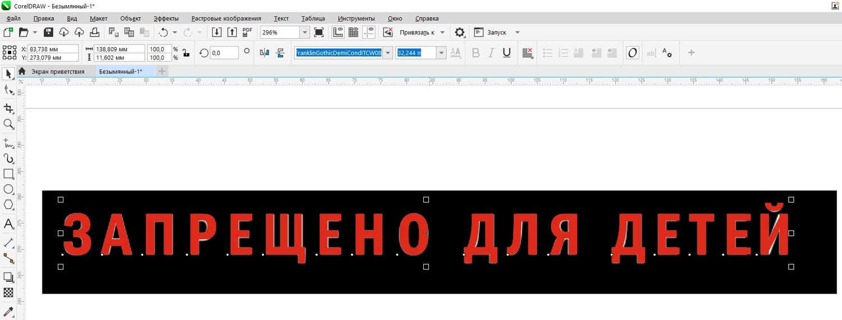Select the Text tool

[8, 224]
